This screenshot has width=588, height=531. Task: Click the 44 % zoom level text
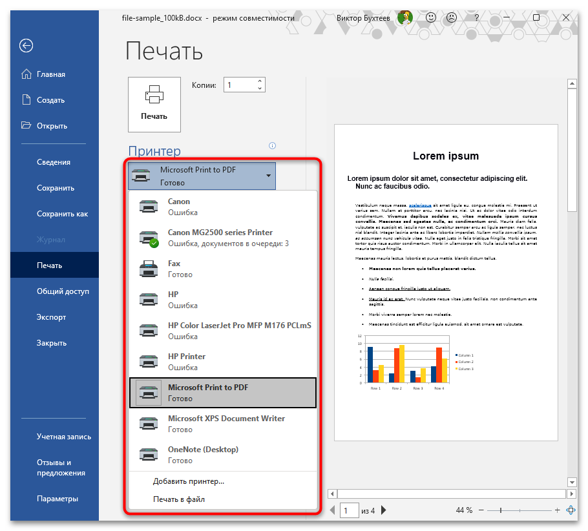tap(464, 510)
